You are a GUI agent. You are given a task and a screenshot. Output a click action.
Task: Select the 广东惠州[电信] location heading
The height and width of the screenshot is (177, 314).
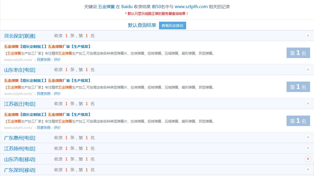click(20, 138)
